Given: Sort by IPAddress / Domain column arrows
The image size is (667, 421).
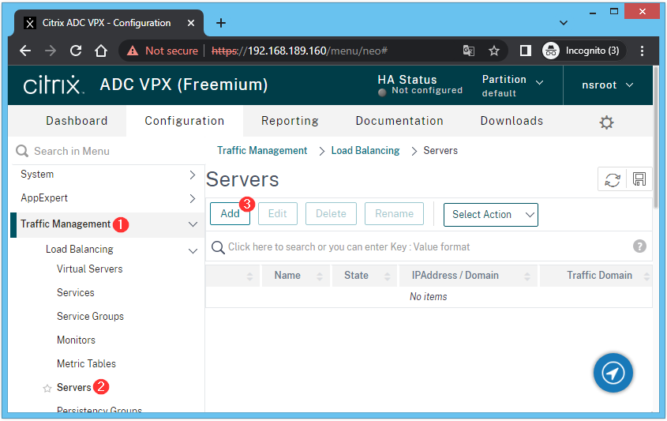Looking at the screenshot, I should coord(527,276).
